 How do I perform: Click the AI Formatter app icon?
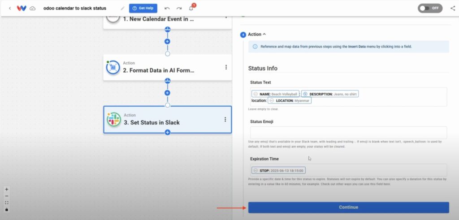coord(113,67)
